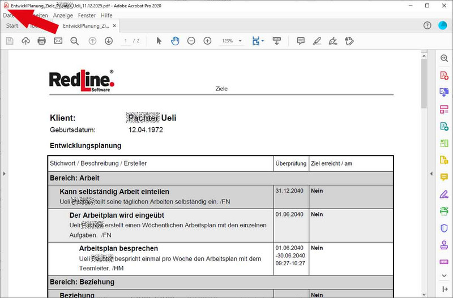
Task: Select the Hand pan tool
Action: [175, 41]
